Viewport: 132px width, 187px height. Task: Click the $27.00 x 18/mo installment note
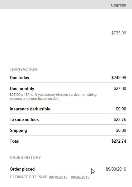tap(53, 97)
